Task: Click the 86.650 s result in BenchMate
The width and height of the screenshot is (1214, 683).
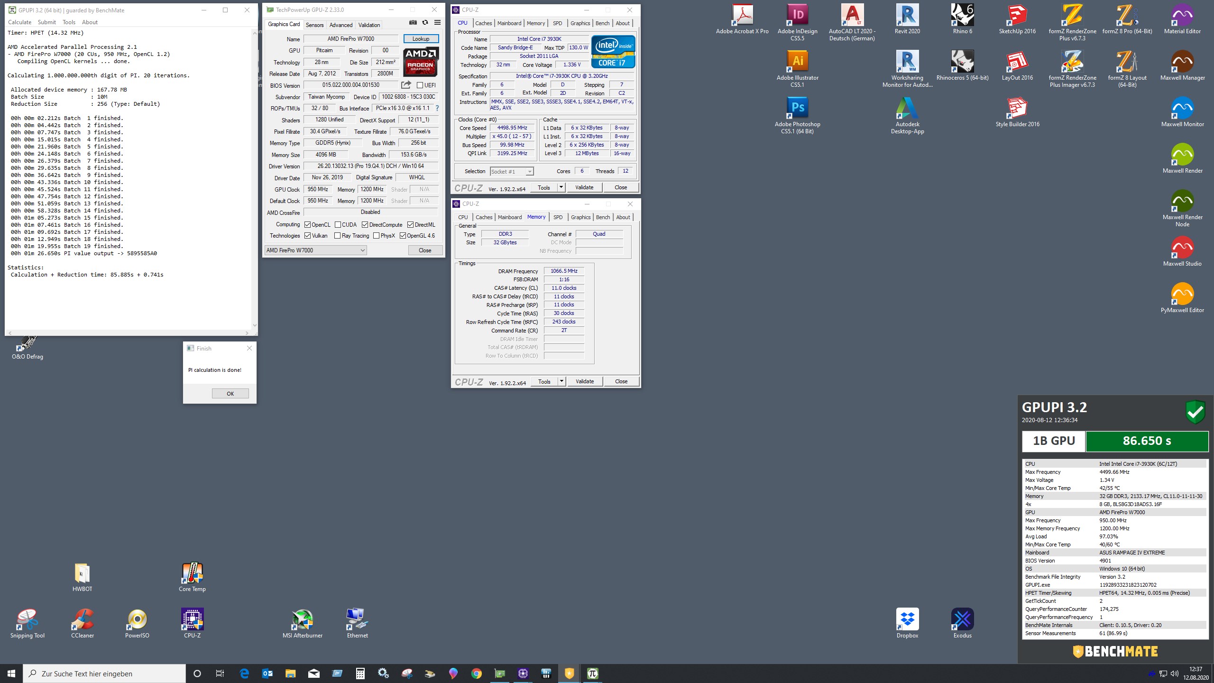Action: [1147, 441]
